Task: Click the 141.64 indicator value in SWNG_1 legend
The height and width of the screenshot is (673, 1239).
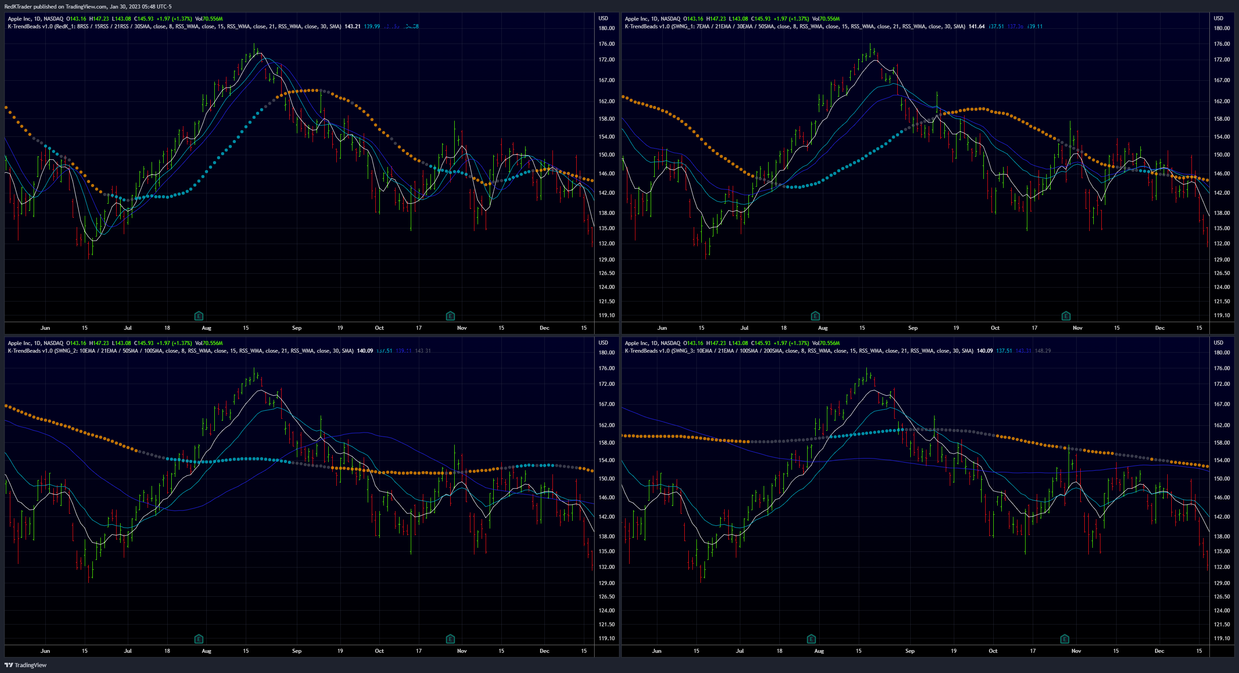Action: (x=977, y=26)
